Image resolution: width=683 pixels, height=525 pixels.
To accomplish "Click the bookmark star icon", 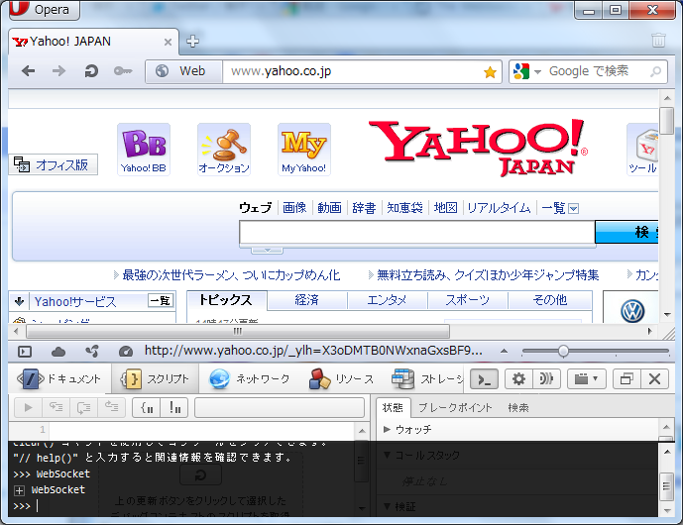I will coord(490,72).
